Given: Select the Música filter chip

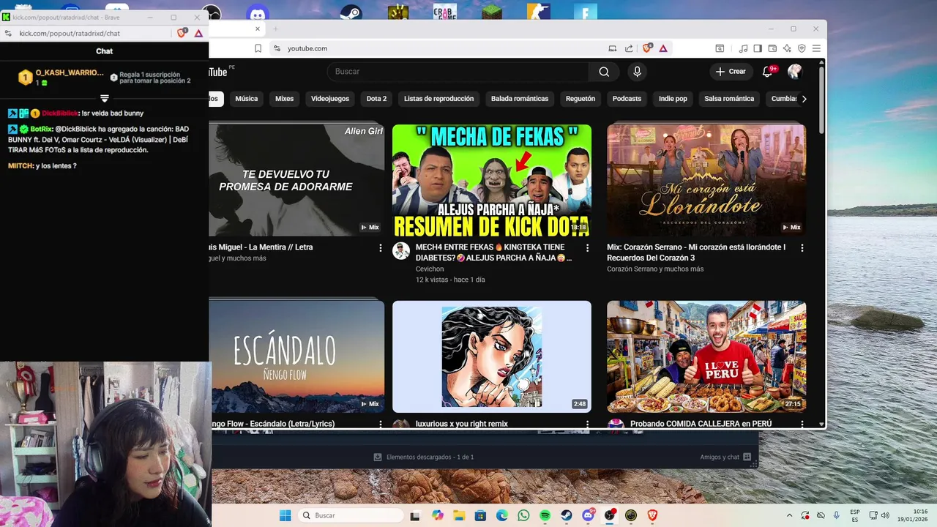Looking at the screenshot, I should [246, 99].
